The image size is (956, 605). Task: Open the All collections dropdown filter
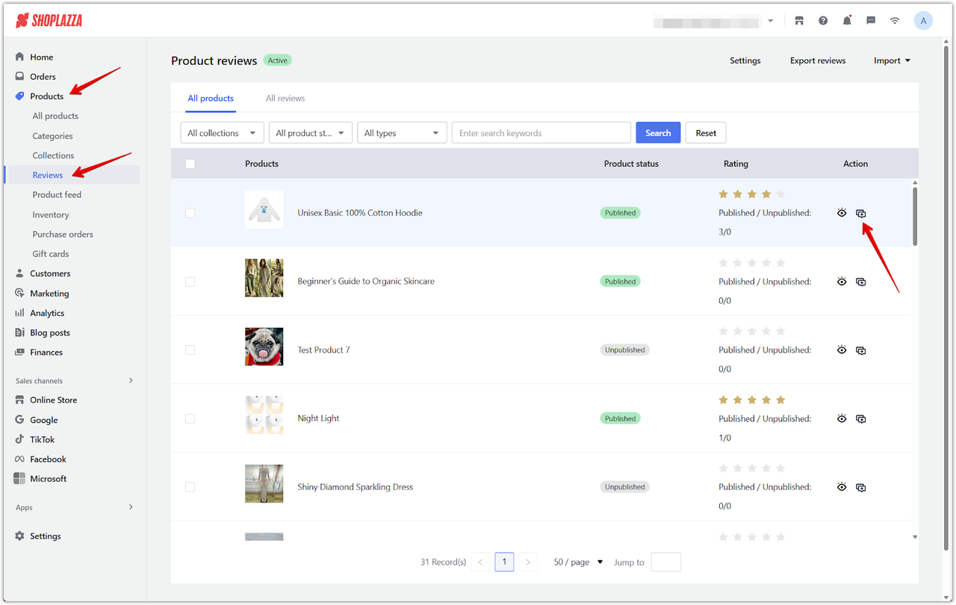coord(222,133)
